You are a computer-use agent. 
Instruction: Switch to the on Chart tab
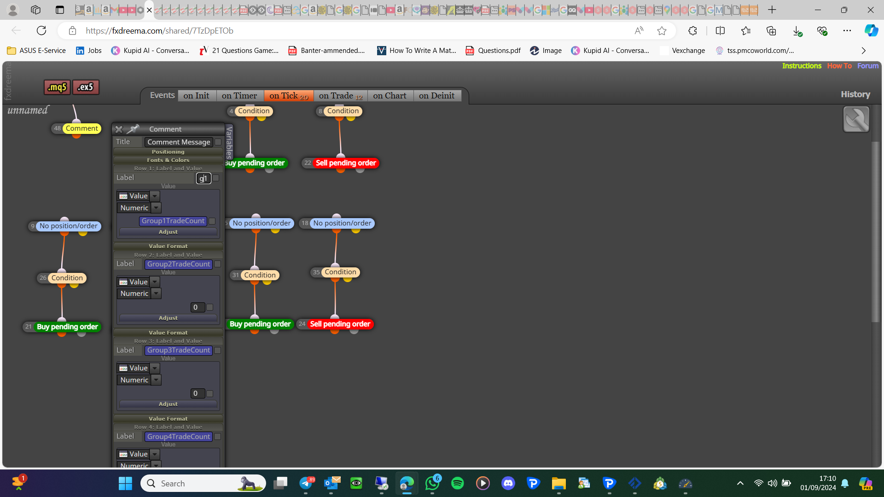click(x=390, y=96)
